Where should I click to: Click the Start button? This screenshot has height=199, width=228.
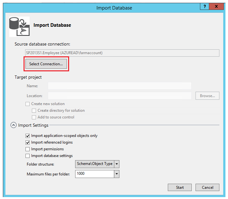click(180, 188)
